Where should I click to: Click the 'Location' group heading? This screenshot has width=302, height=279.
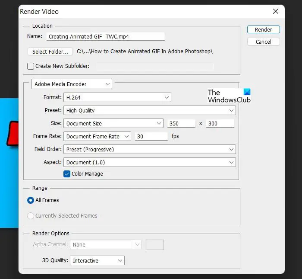(x=42, y=26)
